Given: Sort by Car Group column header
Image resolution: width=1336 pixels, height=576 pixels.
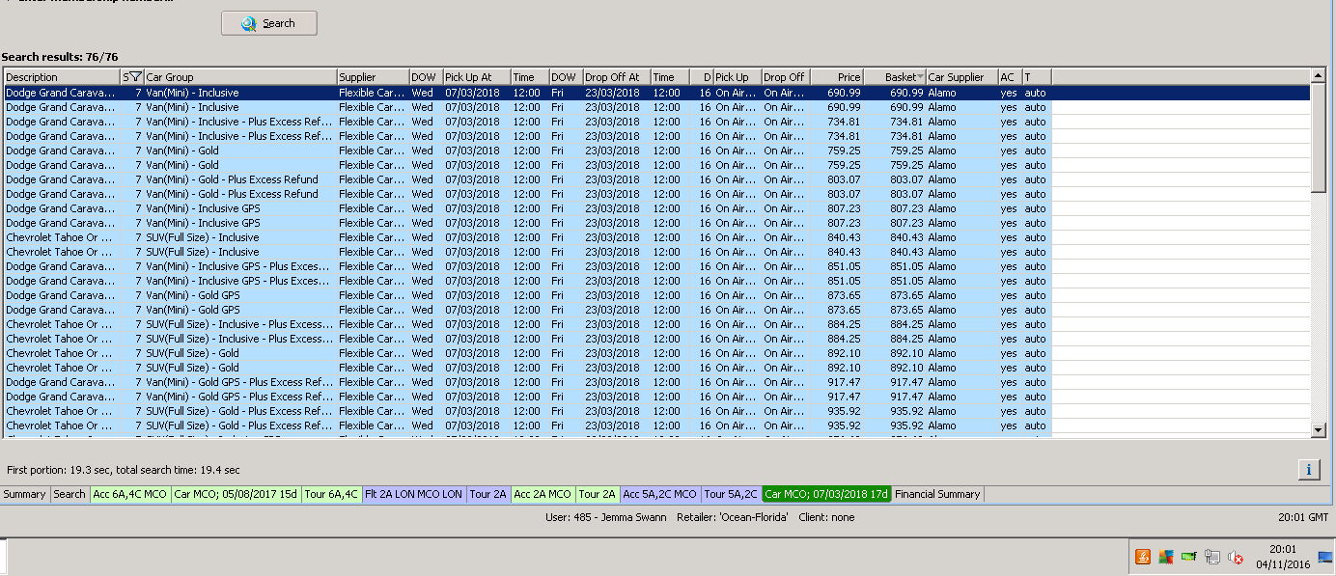Looking at the screenshot, I should point(239,77).
